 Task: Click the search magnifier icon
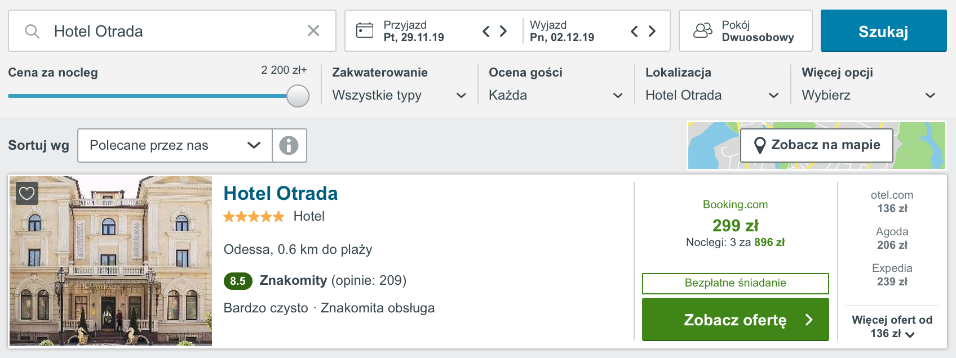(x=32, y=31)
